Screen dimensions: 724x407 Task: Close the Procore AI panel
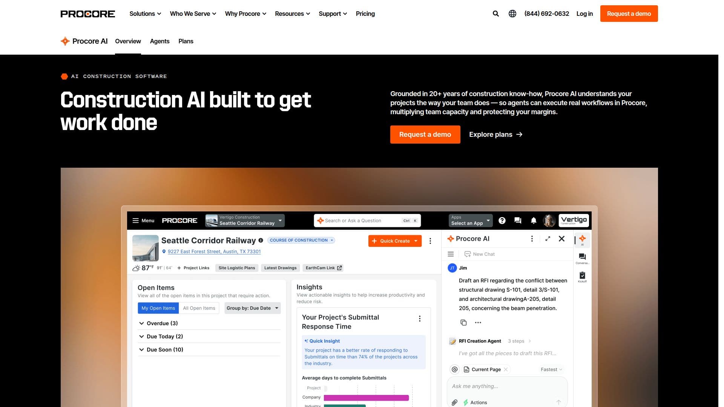(x=561, y=239)
